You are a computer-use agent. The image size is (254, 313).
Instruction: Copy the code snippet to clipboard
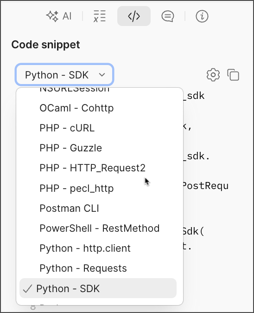coord(233,75)
